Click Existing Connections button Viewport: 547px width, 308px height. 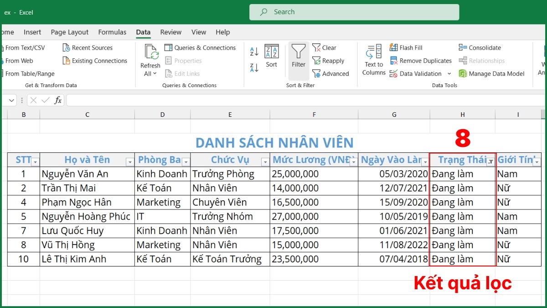95,61
